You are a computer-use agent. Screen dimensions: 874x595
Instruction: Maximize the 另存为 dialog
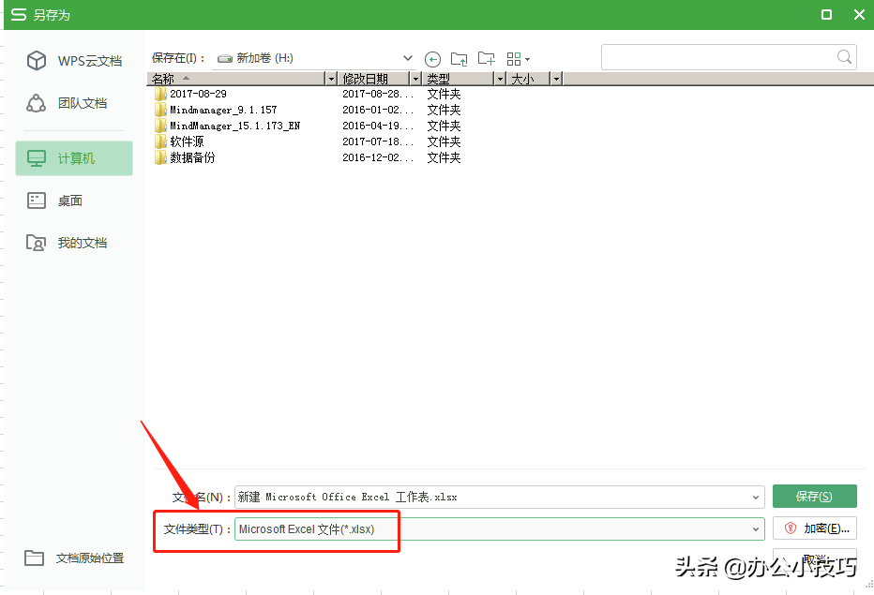pos(826,14)
